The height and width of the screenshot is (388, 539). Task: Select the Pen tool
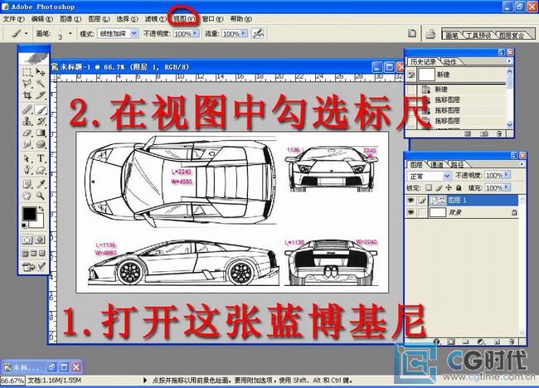(27, 170)
